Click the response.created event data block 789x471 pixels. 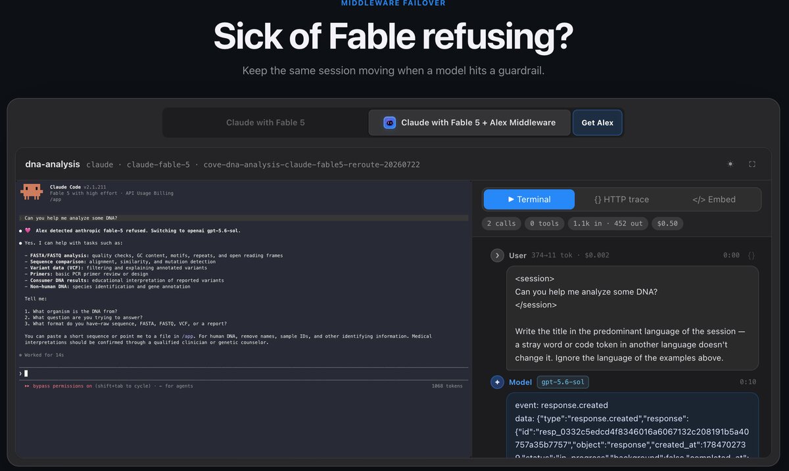[x=633, y=426]
